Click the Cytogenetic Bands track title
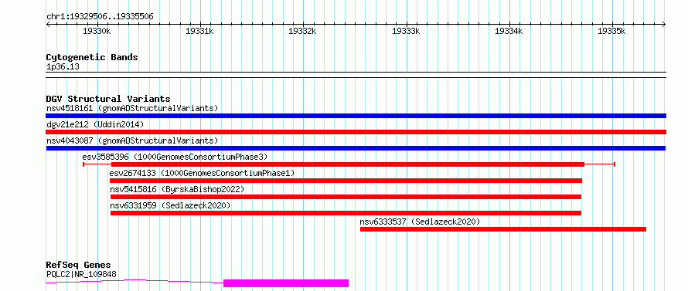Viewport: 688px width, 291px height. 92,57
